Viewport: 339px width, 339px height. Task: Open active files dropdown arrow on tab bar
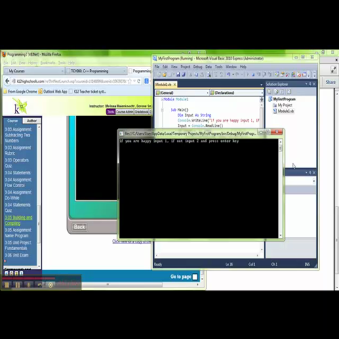point(262,85)
